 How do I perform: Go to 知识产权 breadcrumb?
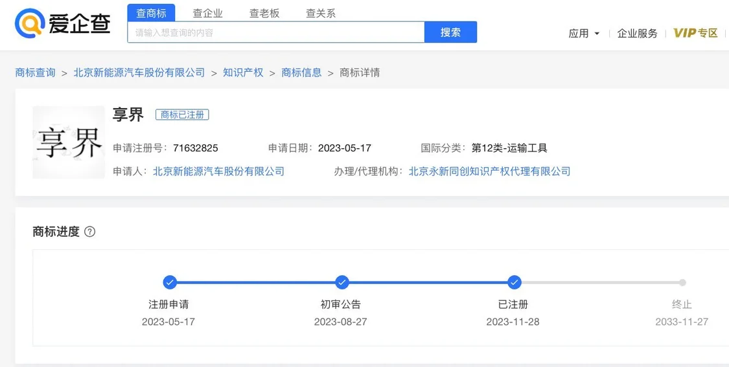(243, 72)
